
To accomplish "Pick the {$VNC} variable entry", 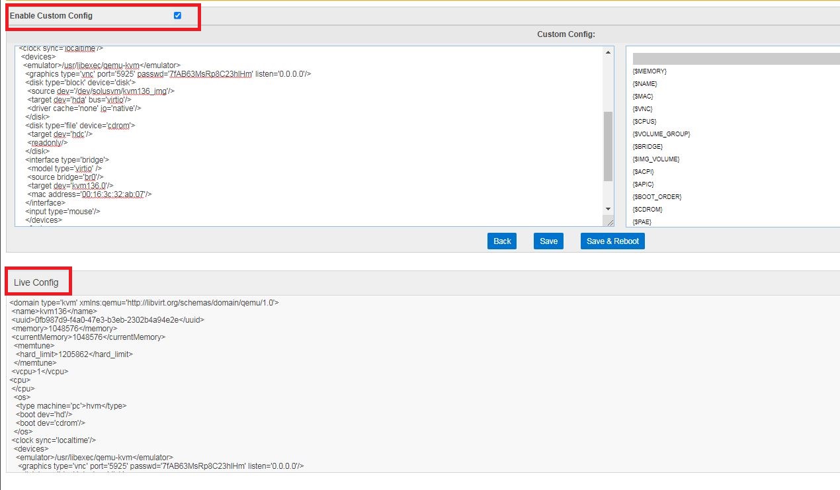I will click(643, 109).
